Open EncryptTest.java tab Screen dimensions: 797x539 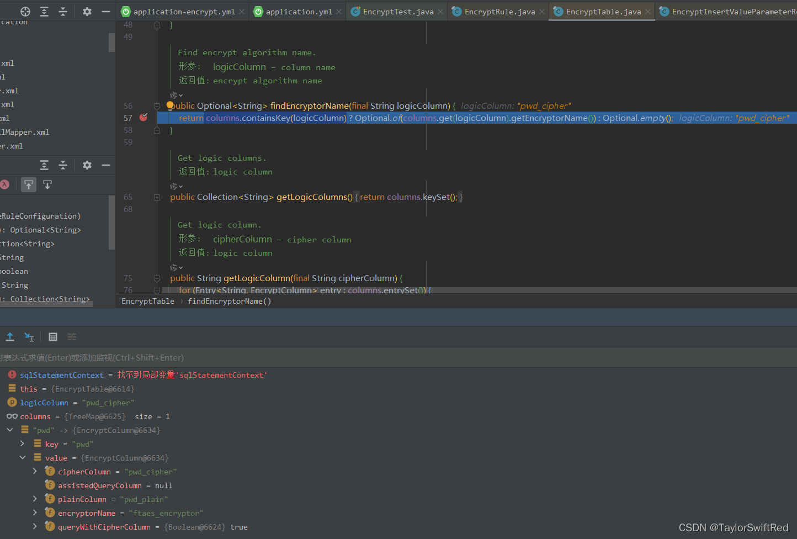click(x=397, y=12)
